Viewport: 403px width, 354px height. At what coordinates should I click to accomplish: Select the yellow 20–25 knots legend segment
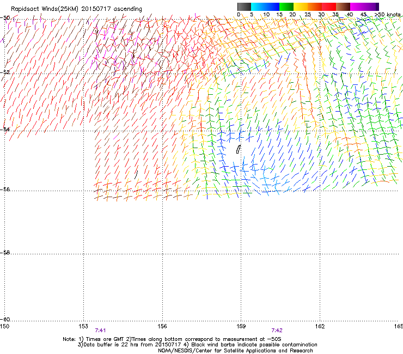click(x=301, y=7)
